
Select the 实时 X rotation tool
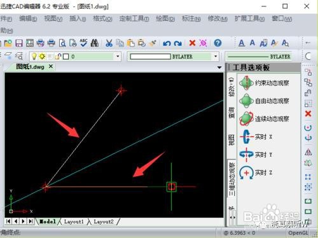(256, 137)
